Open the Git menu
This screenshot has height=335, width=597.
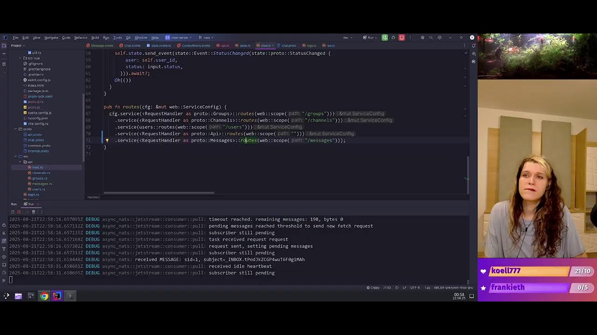click(128, 38)
